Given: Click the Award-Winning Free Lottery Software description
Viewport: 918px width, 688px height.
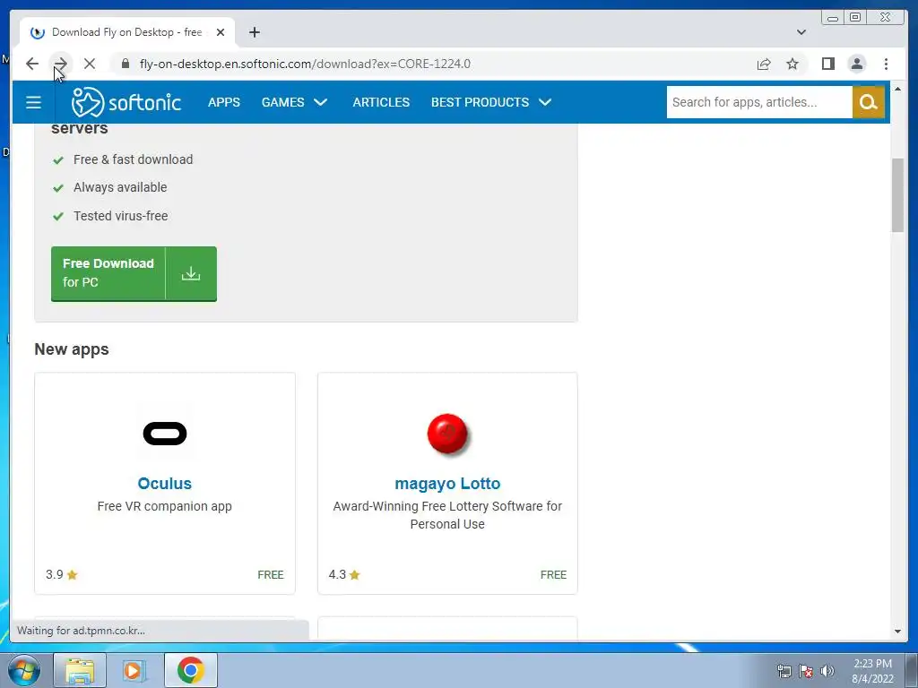Looking at the screenshot, I should point(447,515).
